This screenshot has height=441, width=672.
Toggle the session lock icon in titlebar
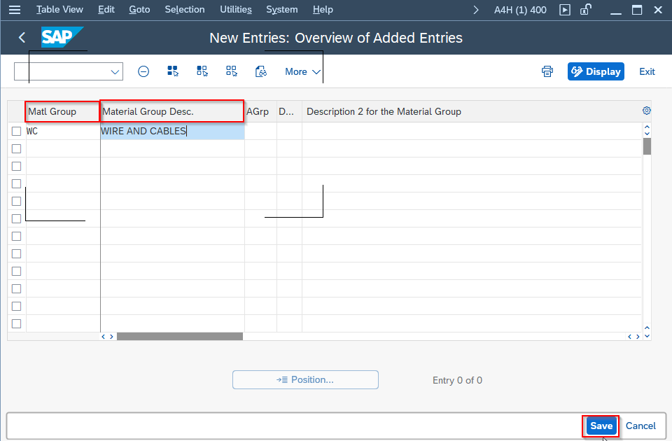585,10
